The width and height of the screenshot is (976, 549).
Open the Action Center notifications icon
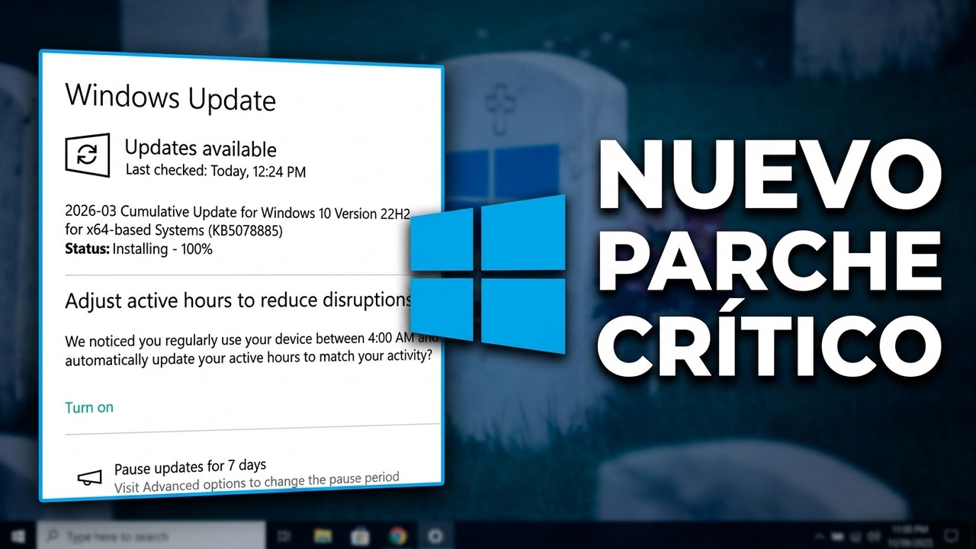(x=952, y=536)
